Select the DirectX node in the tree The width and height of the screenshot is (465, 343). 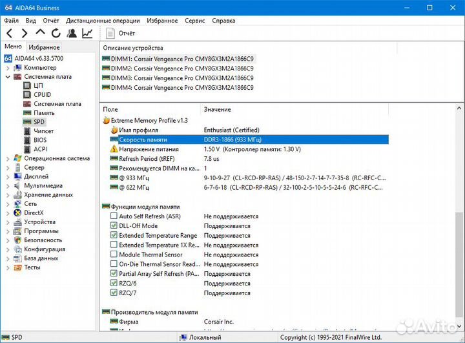point(33,213)
